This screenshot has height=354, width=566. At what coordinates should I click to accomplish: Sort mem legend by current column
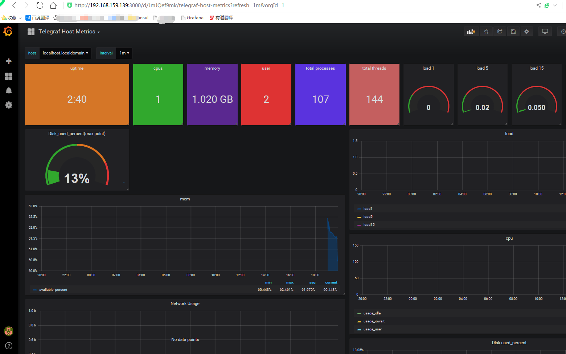pyautogui.click(x=331, y=282)
